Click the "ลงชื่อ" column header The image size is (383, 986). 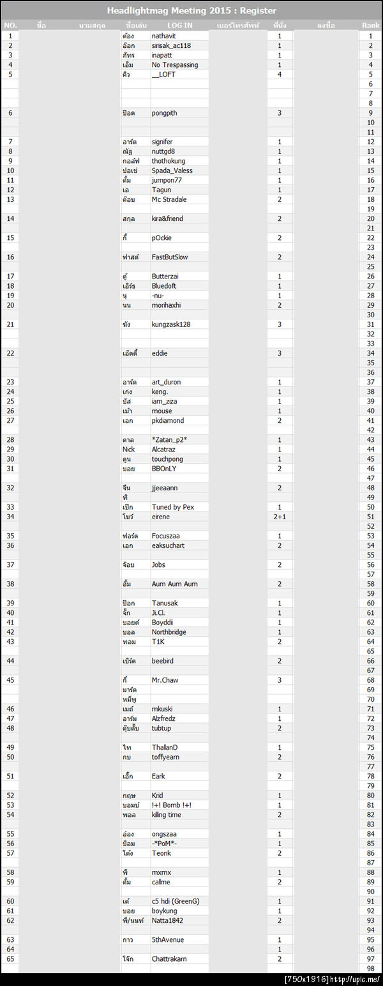326,26
